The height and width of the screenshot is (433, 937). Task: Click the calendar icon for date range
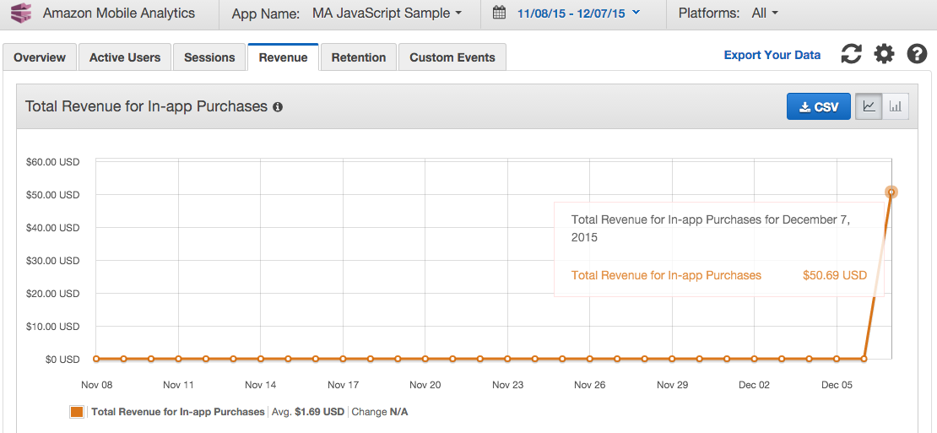[499, 14]
